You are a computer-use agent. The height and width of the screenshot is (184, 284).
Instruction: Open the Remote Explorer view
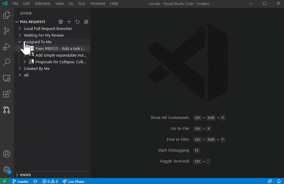pos(7,78)
